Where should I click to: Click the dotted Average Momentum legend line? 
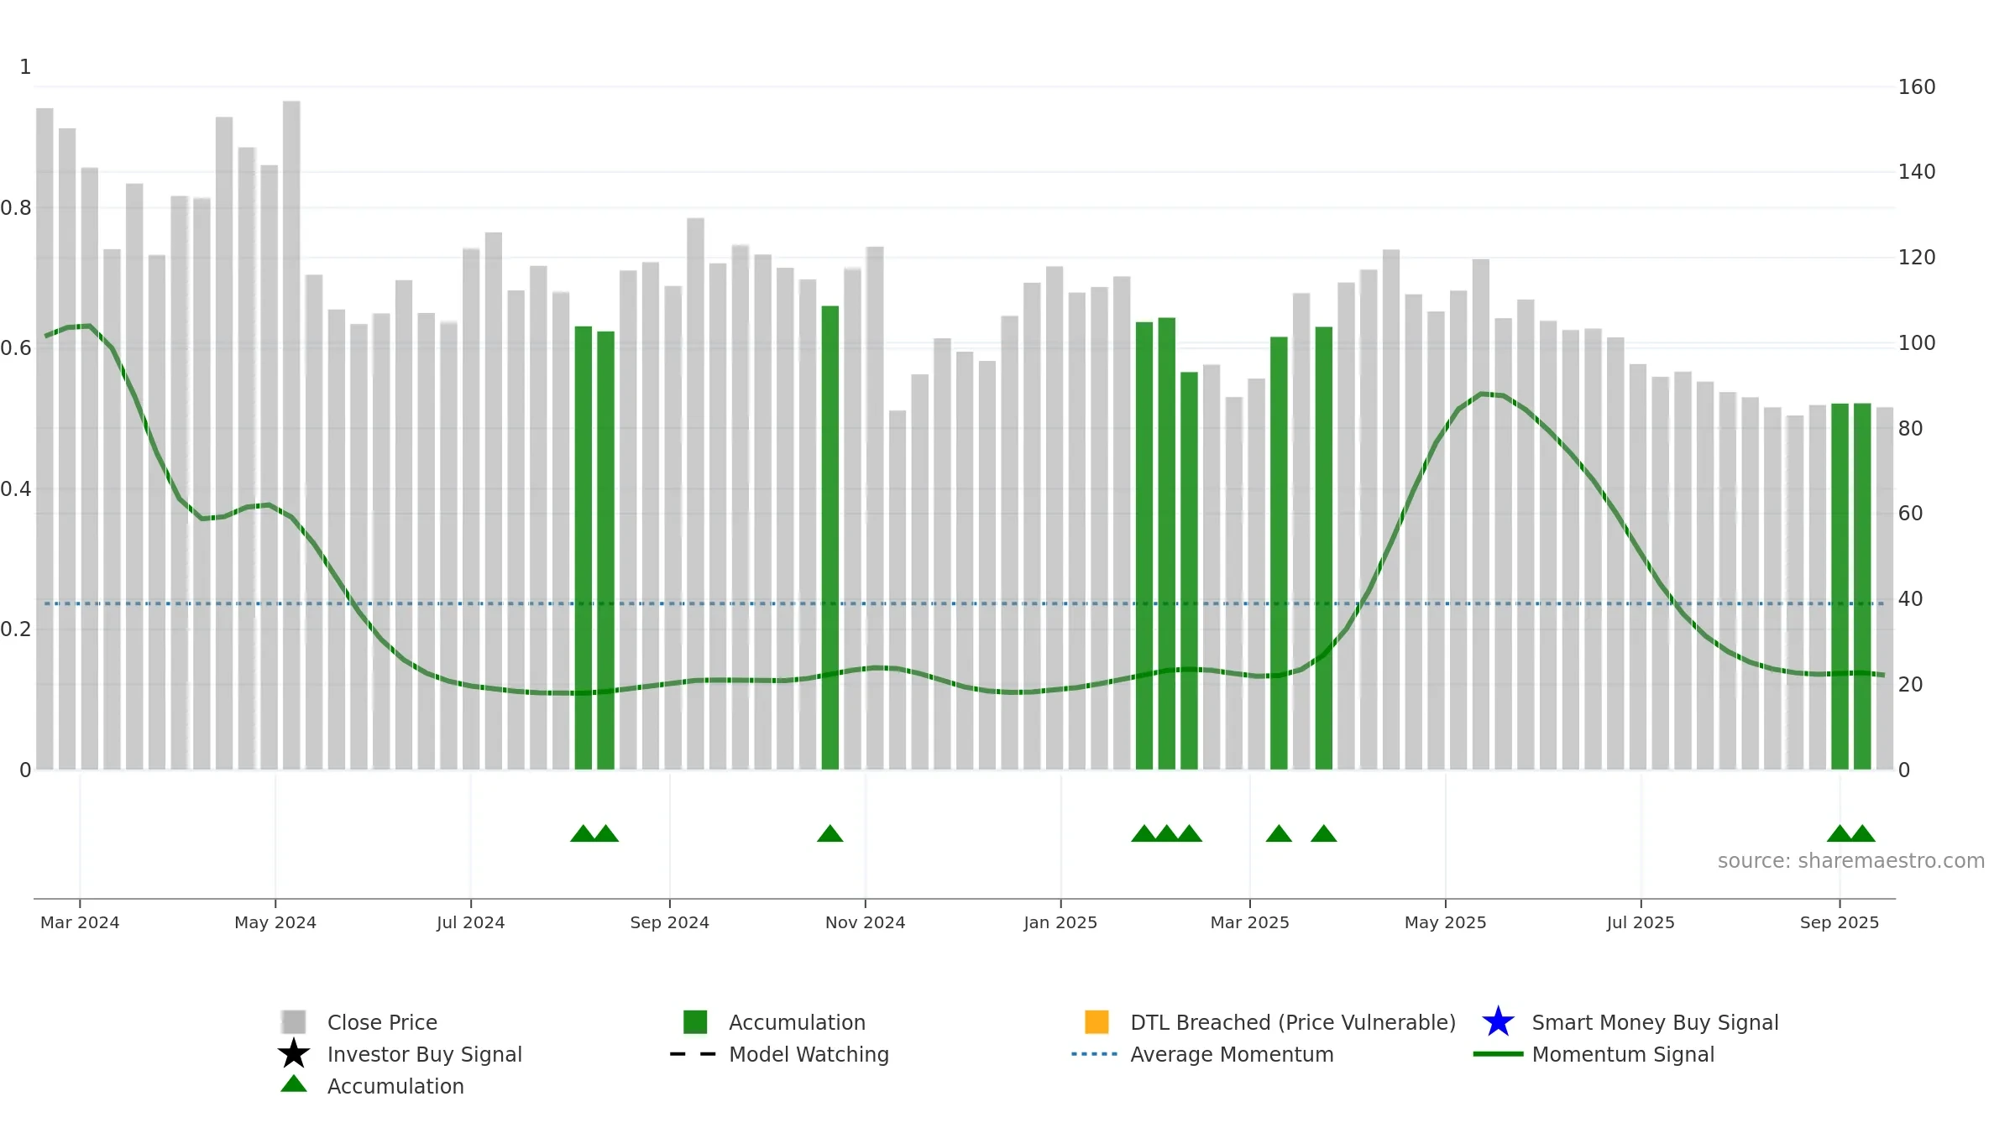tap(1095, 1054)
